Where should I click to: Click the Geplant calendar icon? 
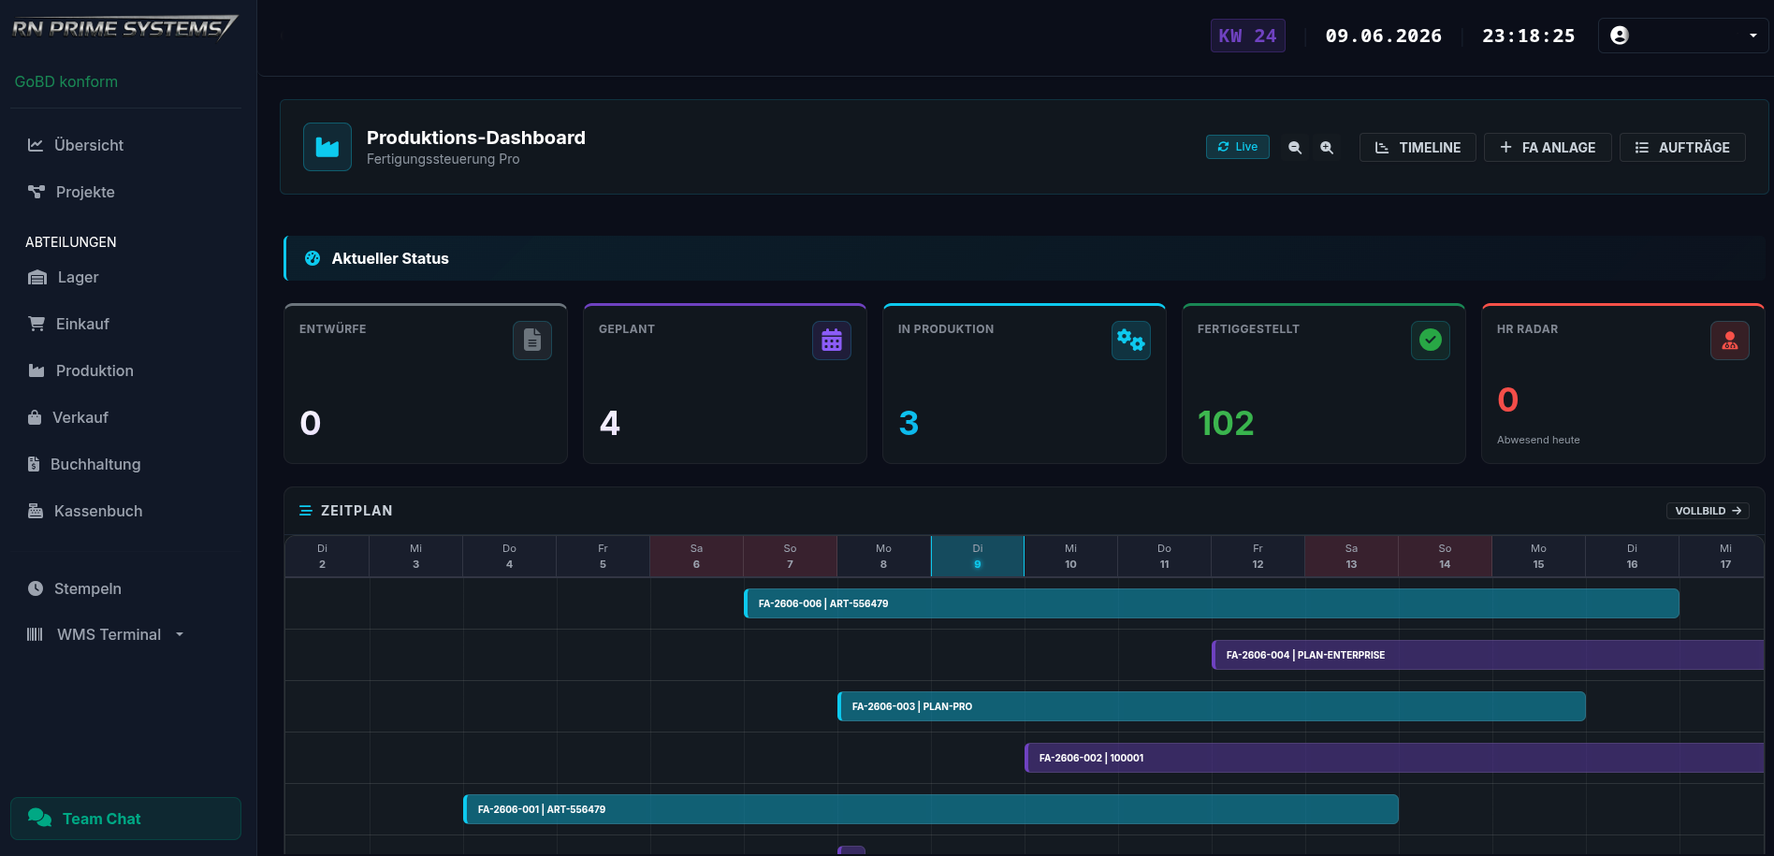[x=832, y=341]
